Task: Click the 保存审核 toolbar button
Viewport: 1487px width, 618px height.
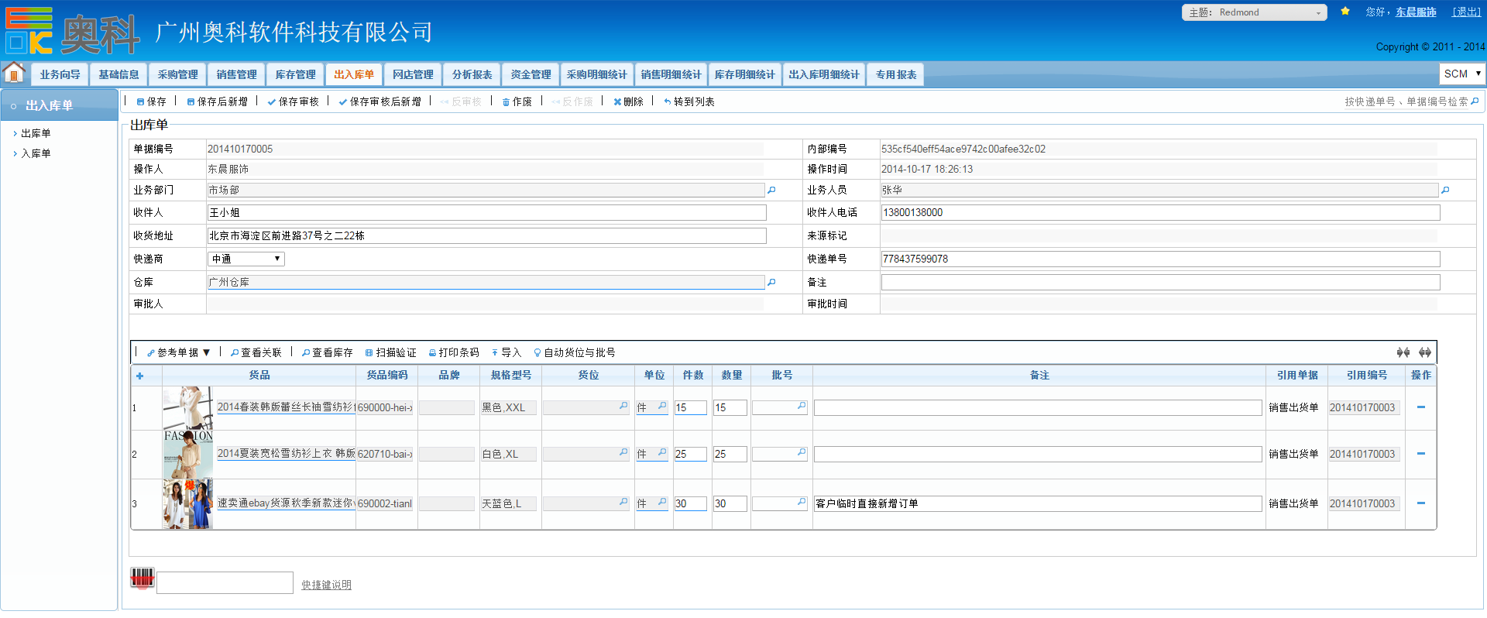Action: [294, 101]
